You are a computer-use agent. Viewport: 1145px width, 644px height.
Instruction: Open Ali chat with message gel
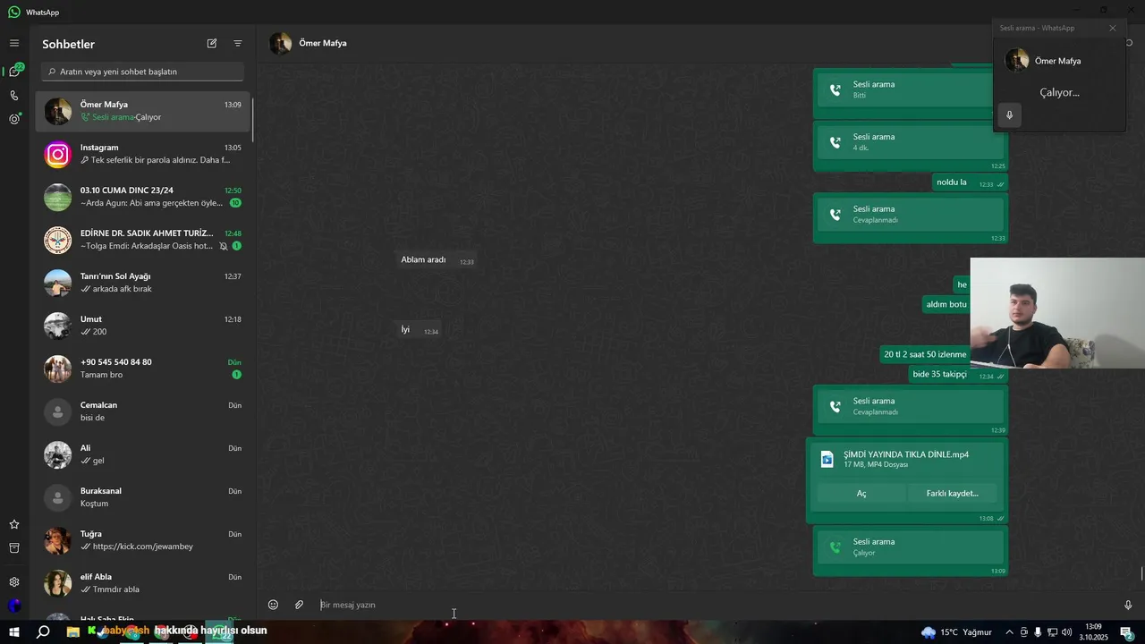point(143,454)
